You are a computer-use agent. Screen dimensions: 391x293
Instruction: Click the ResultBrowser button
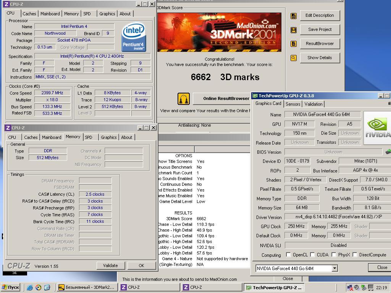click(x=320, y=43)
